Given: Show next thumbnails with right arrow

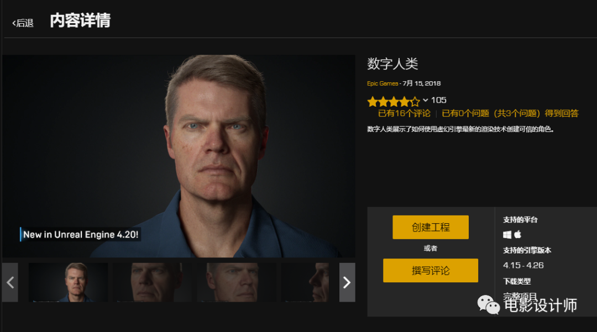Looking at the screenshot, I should tap(347, 282).
